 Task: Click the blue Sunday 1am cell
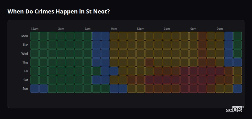point(43,89)
